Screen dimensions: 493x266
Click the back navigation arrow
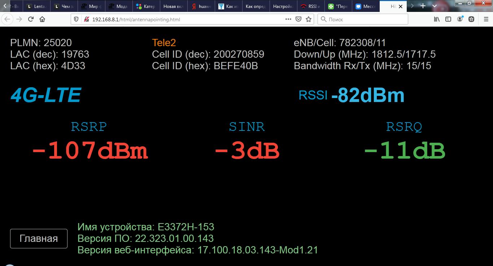coord(7,19)
